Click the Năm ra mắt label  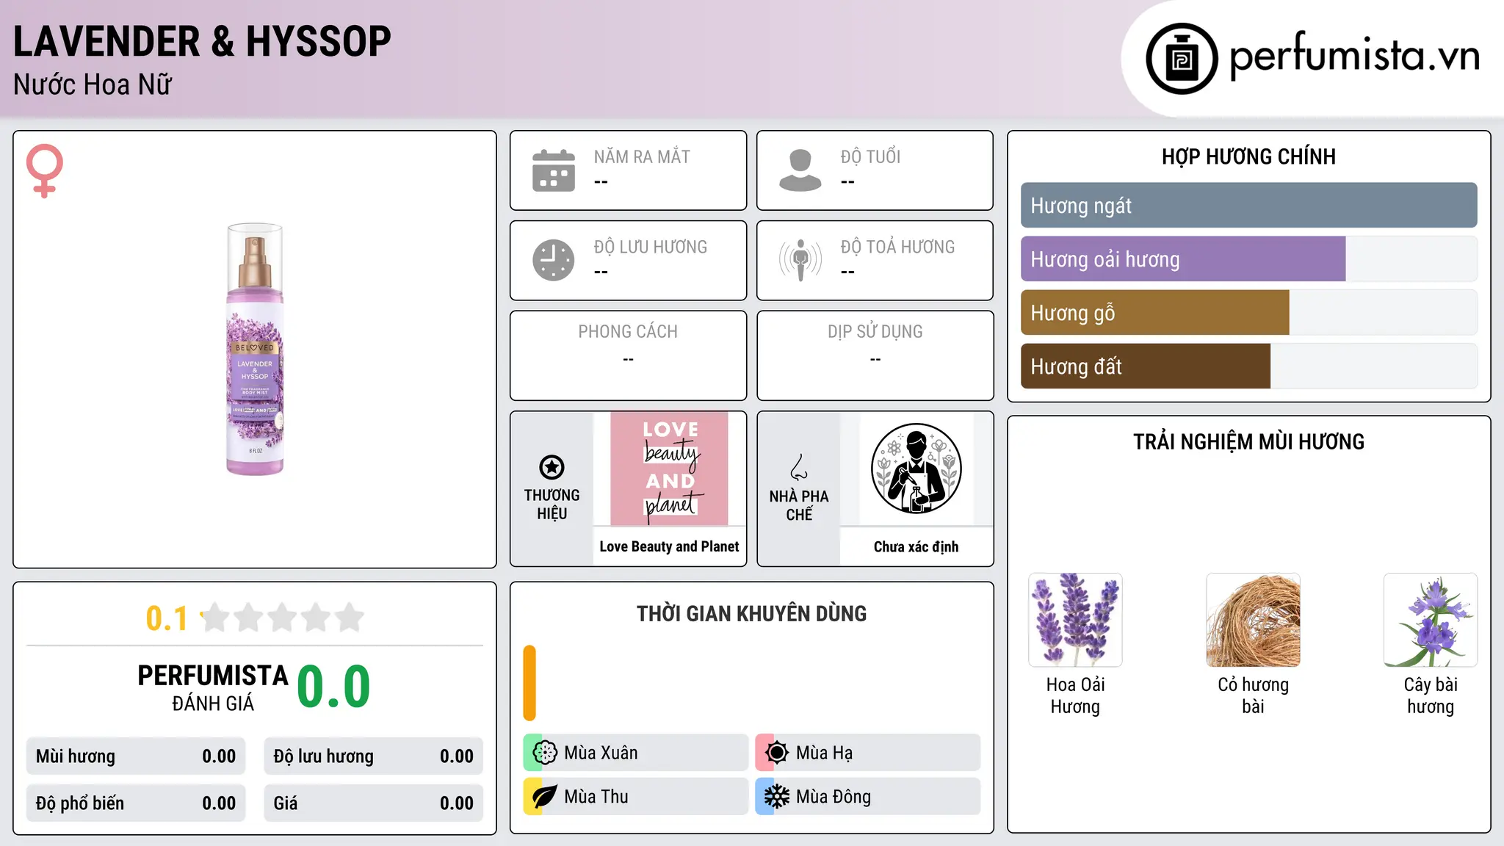pos(642,156)
